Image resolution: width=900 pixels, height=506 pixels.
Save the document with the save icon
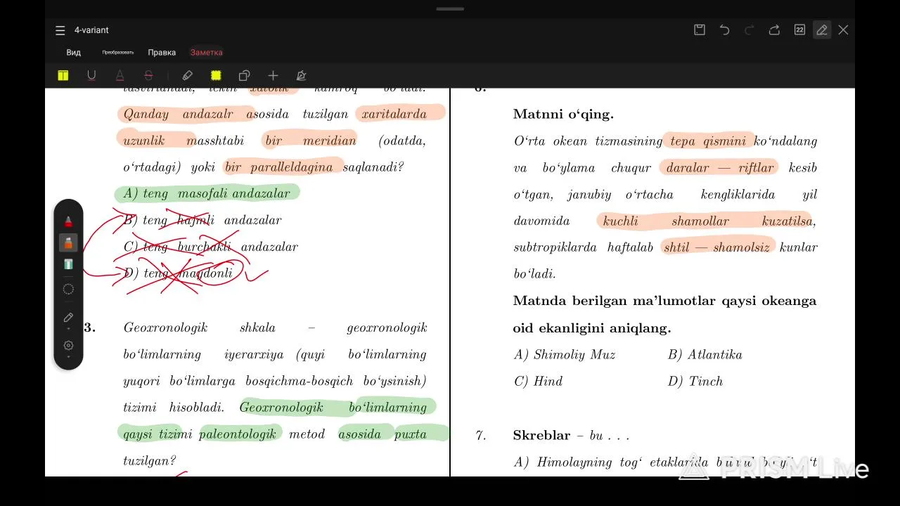[700, 30]
